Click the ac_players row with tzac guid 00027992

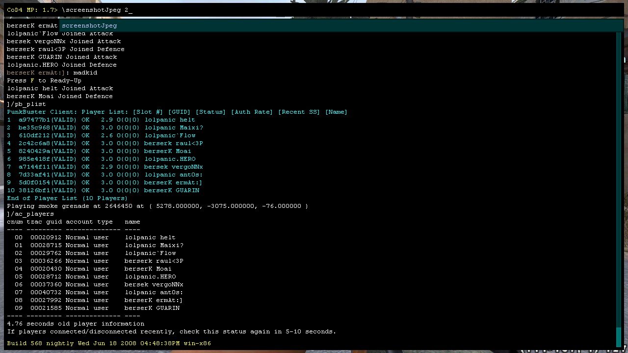click(99, 300)
